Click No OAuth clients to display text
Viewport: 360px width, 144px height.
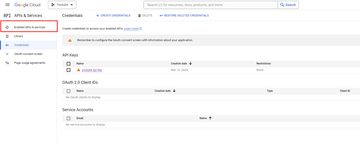[83, 97]
